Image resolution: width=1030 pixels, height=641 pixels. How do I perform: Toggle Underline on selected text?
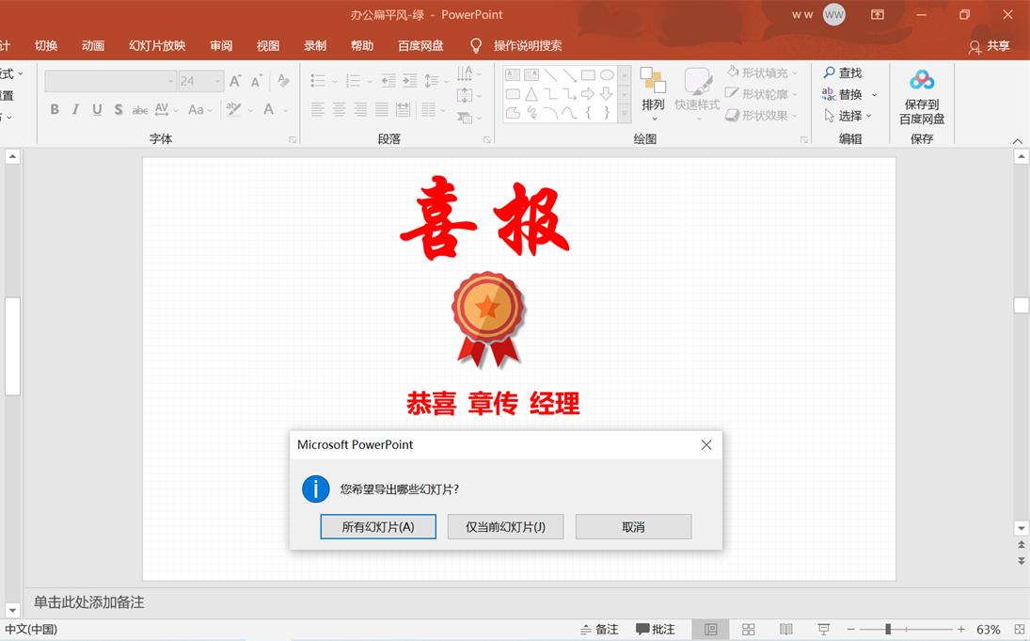point(97,109)
